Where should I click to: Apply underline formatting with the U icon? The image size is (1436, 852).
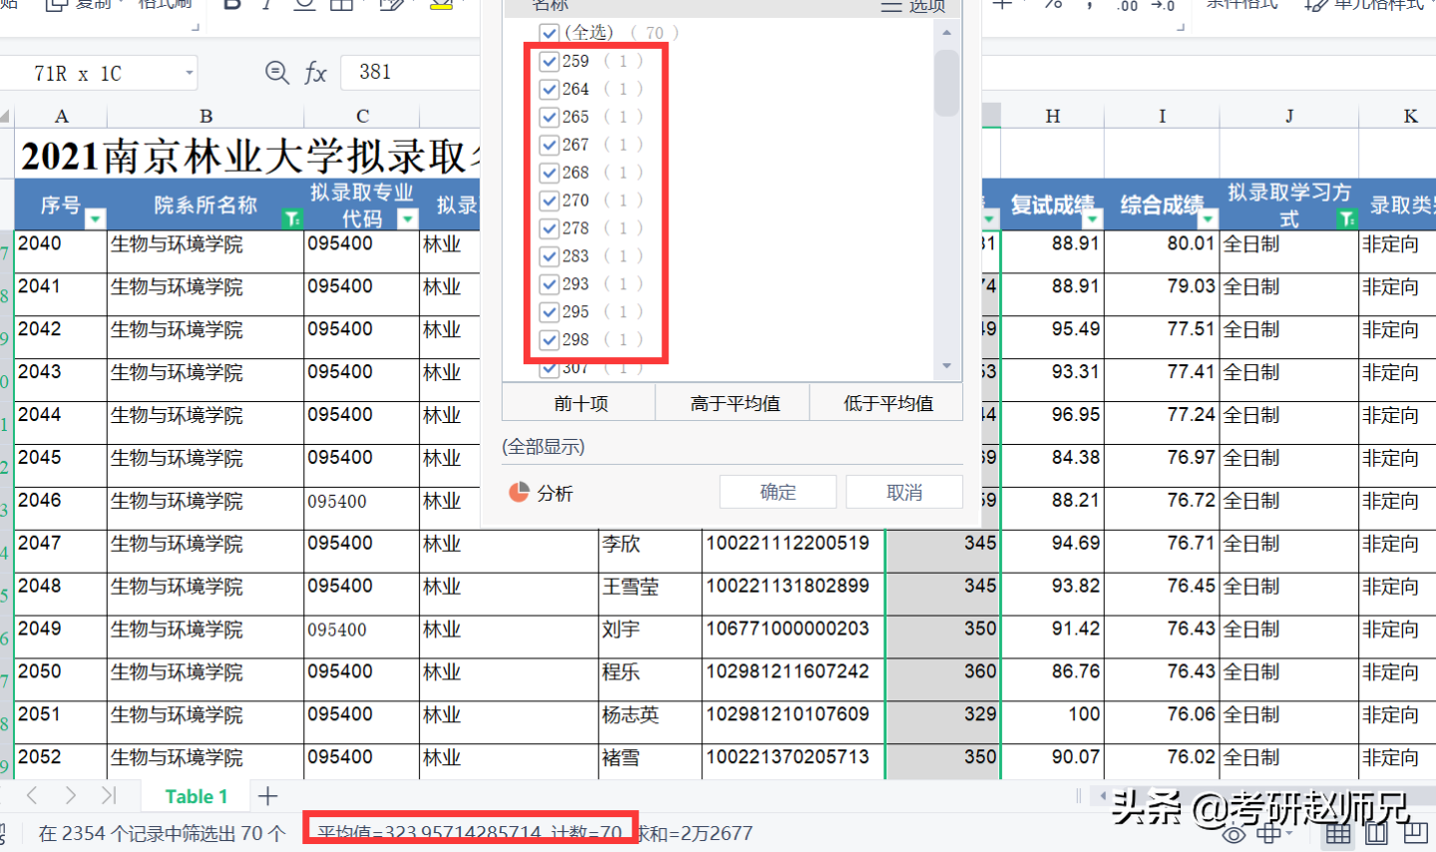point(304,6)
